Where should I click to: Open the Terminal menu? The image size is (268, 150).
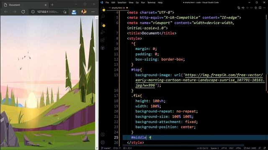pyautogui.click(x=152, y=2)
